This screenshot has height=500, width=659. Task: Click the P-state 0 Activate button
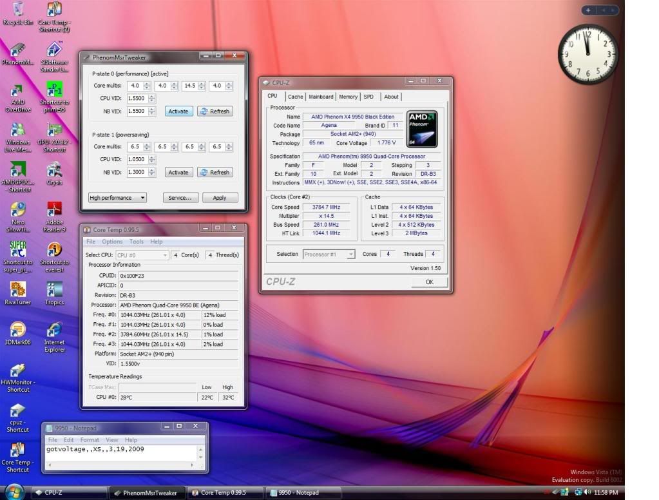(178, 111)
